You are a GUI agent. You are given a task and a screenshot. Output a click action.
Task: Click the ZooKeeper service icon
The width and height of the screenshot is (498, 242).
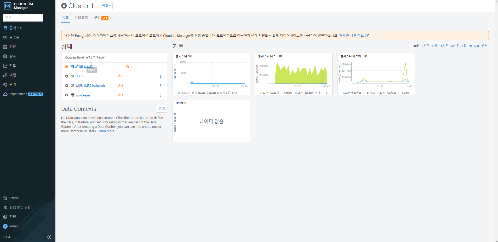(x=73, y=95)
